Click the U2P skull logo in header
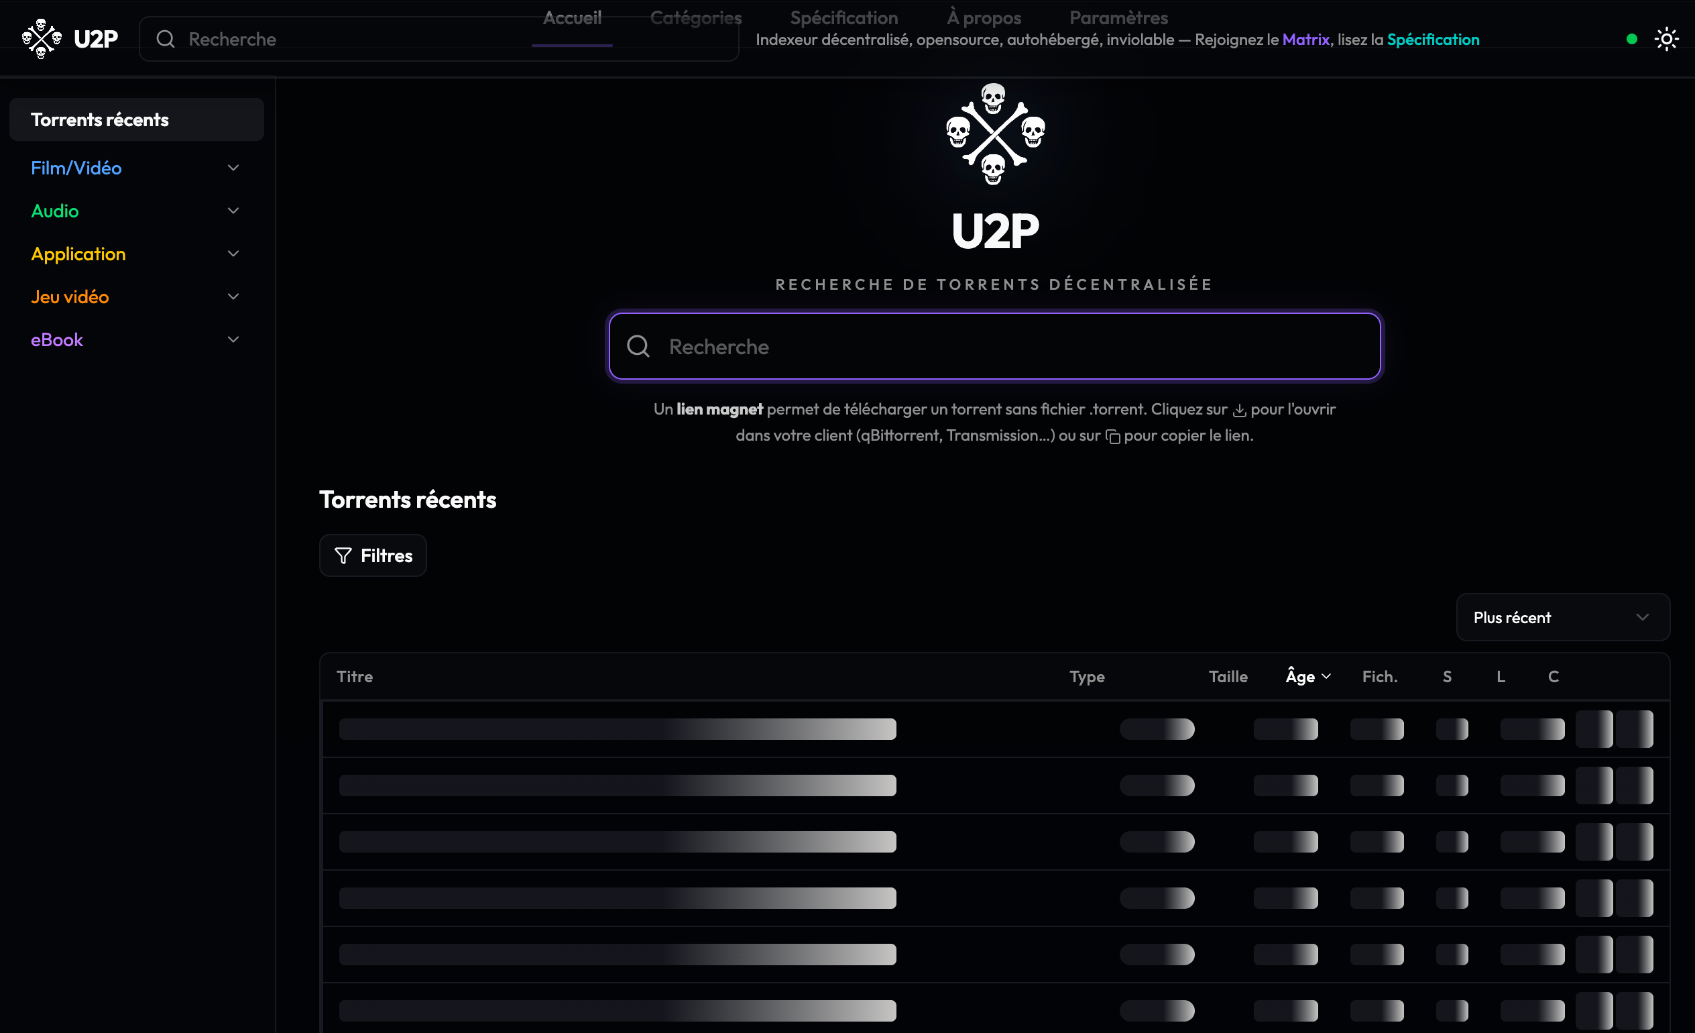This screenshot has width=1695, height=1033. point(42,39)
